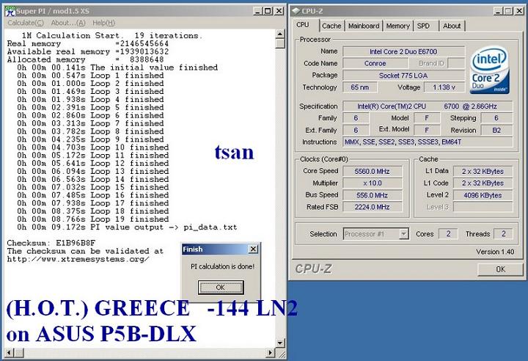Click the Cores count field
Image resolution: width=528 pixels, height=361 pixels.
pos(448,233)
